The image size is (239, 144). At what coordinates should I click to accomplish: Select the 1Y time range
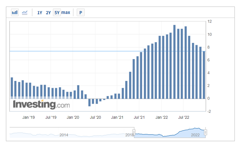pos(40,13)
